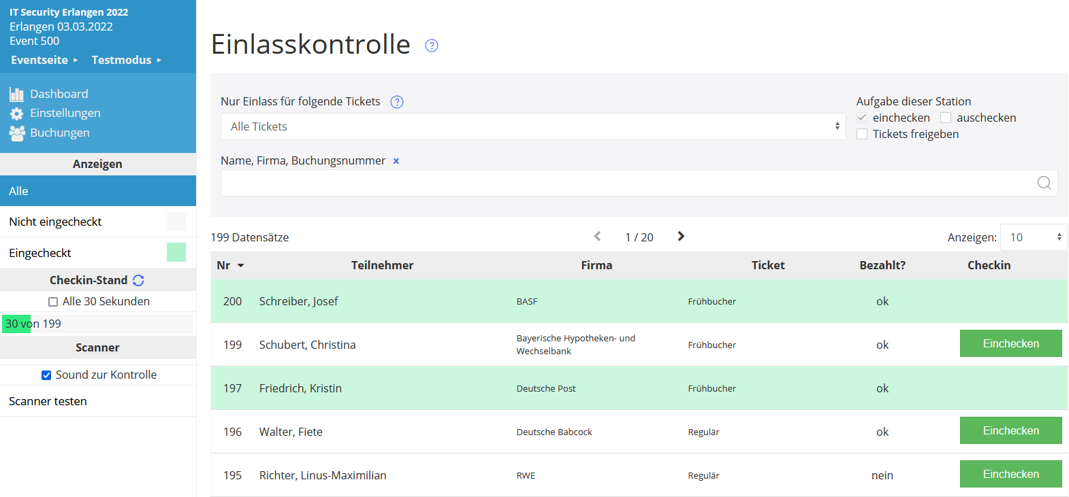Tick the 'Tickets freigeben' checkbox
This screenshot has height=497, width=1069.
coord(862,135)
